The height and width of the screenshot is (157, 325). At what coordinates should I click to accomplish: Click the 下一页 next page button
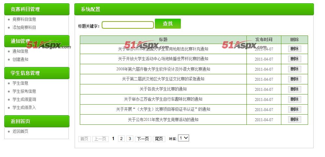click(x=143, y=139)
